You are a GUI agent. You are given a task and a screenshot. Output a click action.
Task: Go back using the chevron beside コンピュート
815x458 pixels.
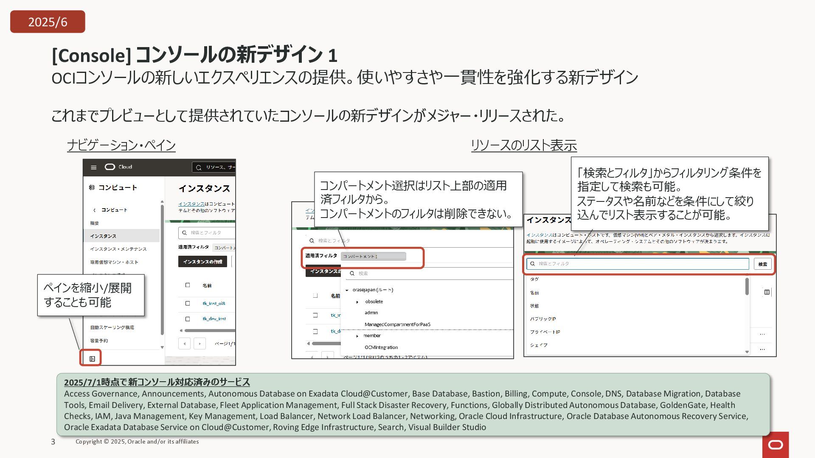pos(94,210)
